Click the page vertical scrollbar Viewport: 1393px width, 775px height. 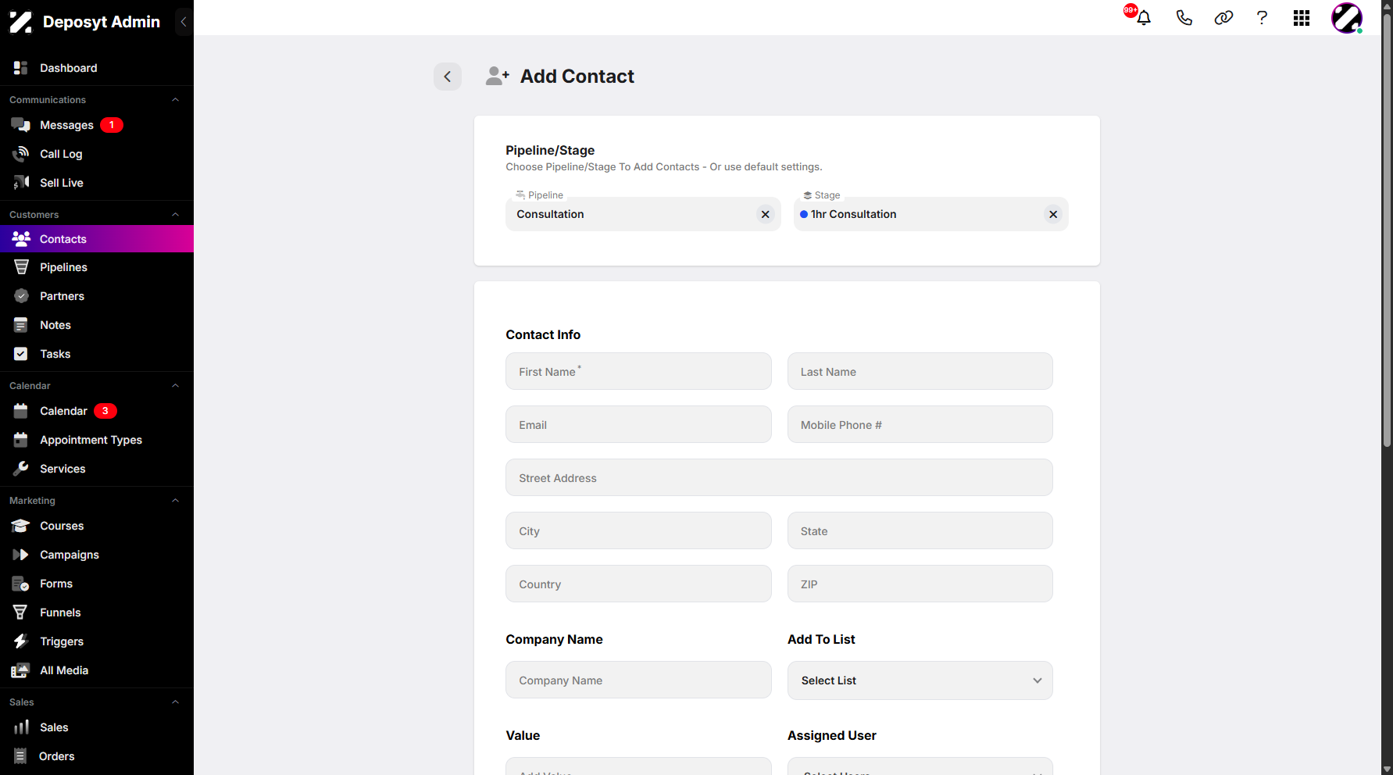(x=1387, y=230)
